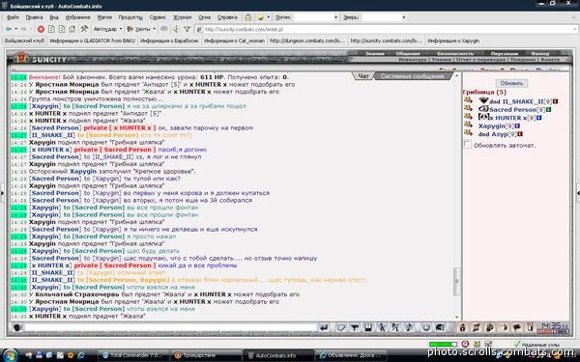
Task: Open Total Commander taskbar button
Action: (132, 355)
